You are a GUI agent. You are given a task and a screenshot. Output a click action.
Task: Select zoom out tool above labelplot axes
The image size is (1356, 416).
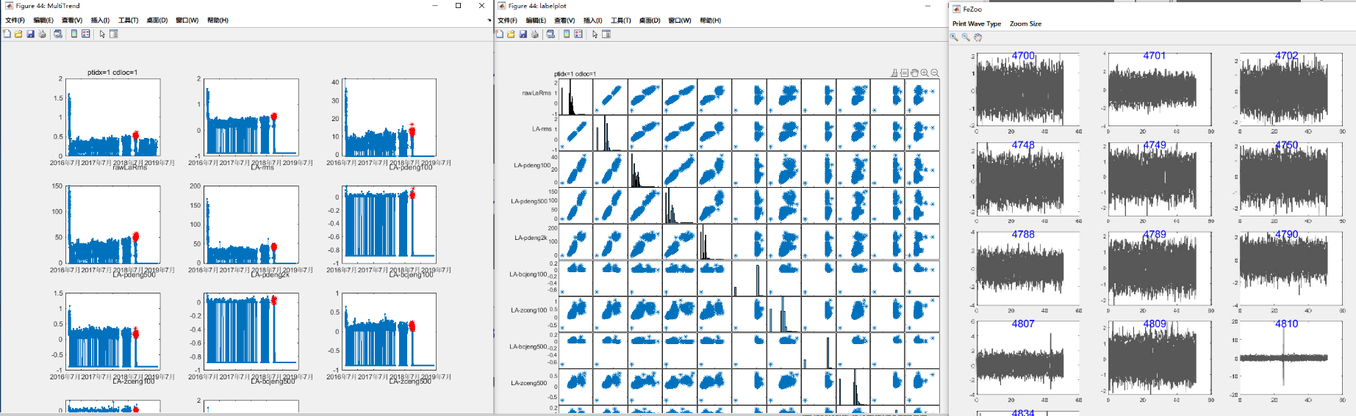click(935, 73)
